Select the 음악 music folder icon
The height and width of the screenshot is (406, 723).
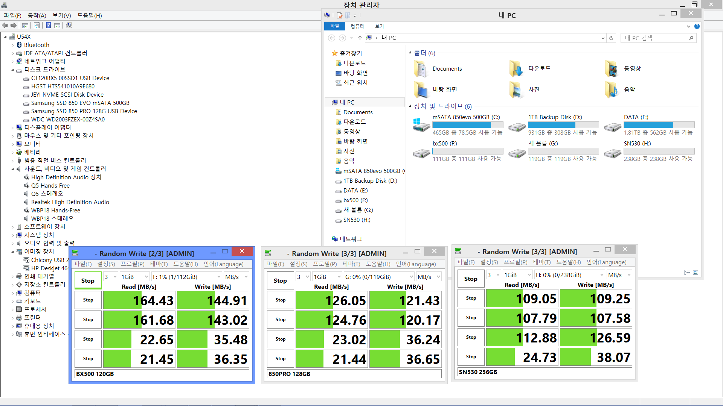[x=612, y=90]
